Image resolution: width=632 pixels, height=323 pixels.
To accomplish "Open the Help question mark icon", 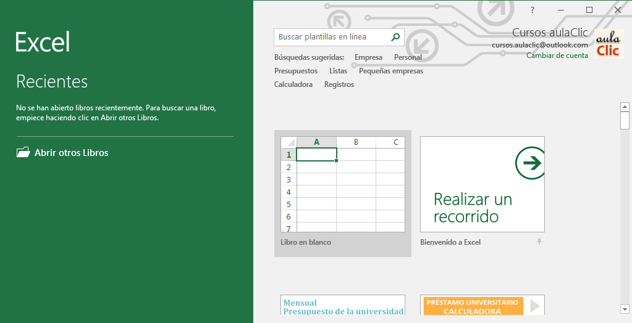I will [x=532, y=10].
